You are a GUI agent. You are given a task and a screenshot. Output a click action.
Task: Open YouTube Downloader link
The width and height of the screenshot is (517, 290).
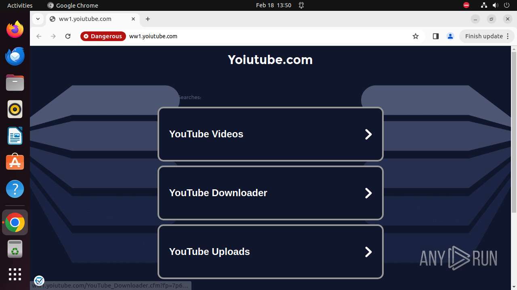pyautogui.click(x=270, y=193)
